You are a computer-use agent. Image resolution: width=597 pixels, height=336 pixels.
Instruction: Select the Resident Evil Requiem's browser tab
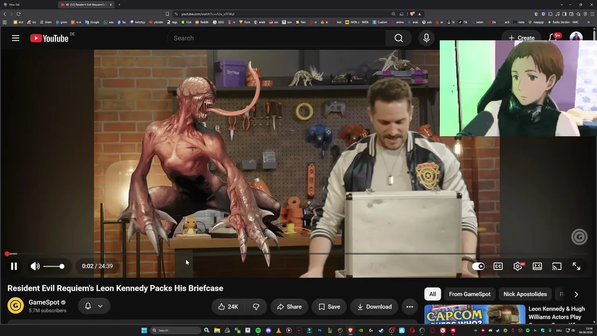[x=86, y=5]
